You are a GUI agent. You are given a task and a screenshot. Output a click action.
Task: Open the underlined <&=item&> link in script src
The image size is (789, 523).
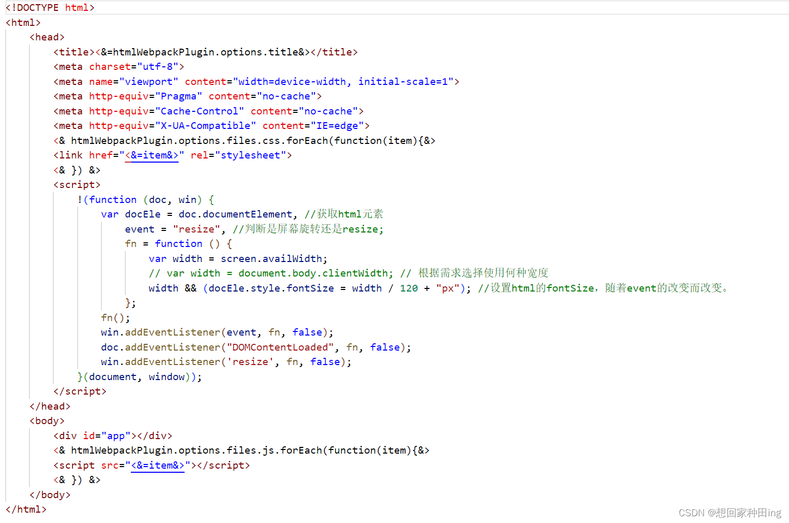pos(157,466)
